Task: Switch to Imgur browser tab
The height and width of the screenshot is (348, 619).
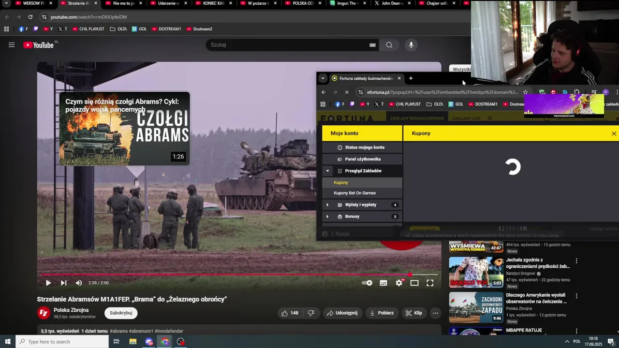Action: [347, 3]
